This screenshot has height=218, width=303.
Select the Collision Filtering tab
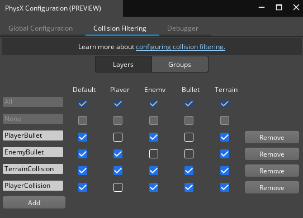(x=120, y=28)
